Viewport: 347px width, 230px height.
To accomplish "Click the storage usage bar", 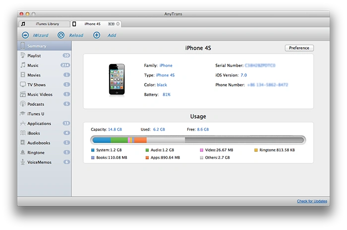I will pos(198,140).
